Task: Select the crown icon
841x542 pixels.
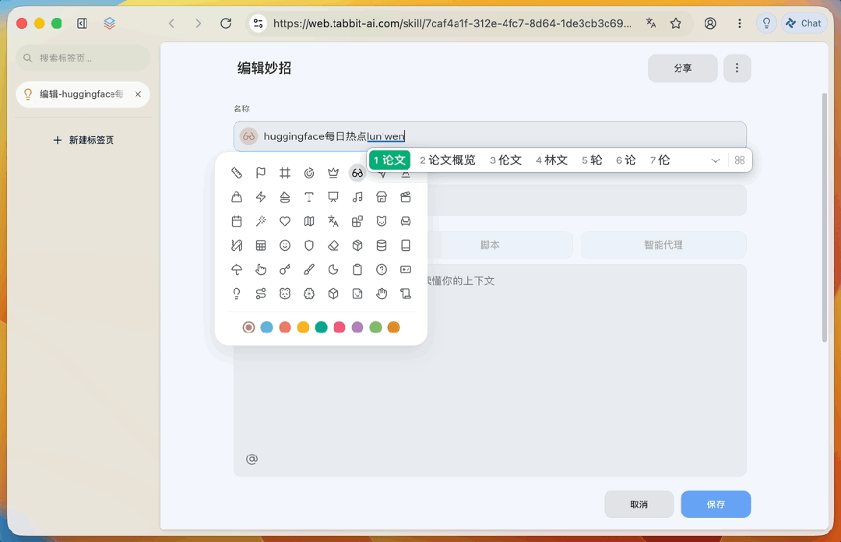Action: (x=333, y=173)
